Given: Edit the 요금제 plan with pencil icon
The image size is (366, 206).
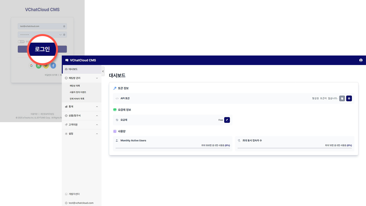Looking at the screenshot, I should pyautogui.click(x=227, y=120).
